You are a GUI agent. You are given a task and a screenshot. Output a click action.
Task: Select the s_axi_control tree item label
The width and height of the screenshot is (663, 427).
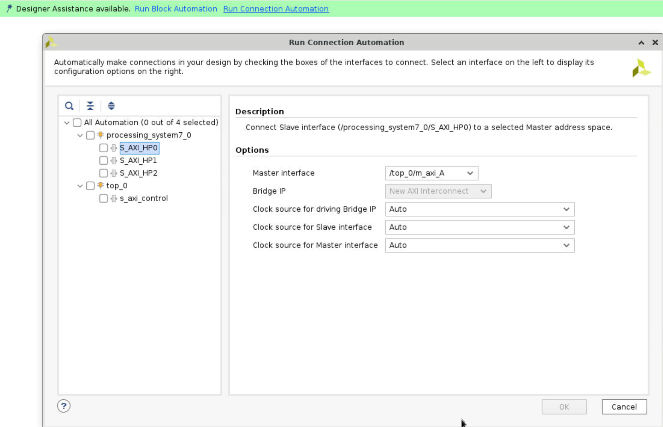tap(144, 198)
